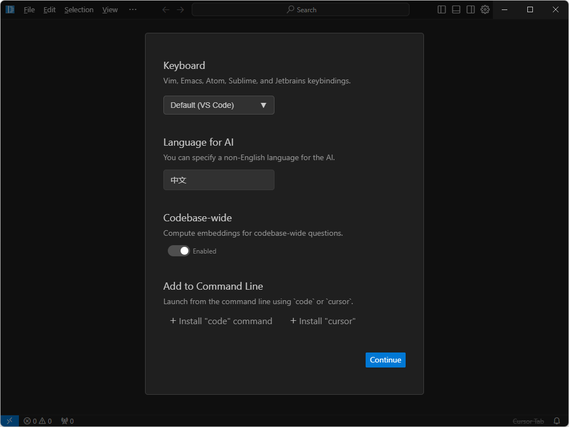Toggle the bottom panel layout icon
The height and width of the screenshot is (427, 569).
(456, 10)
